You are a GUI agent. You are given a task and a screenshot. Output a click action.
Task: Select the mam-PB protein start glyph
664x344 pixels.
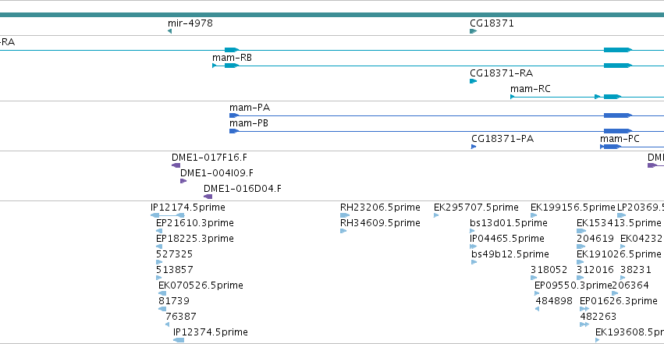pyautogui.click(x=234, y=131)
